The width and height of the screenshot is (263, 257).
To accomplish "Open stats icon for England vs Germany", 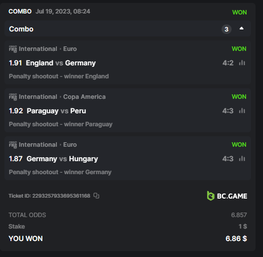I will tap(242, 63).
